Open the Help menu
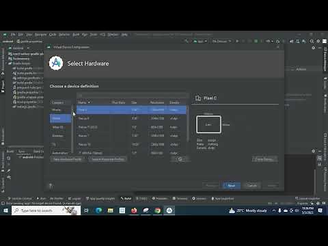Screen dimensions: 328x246 tap(124, 35)
